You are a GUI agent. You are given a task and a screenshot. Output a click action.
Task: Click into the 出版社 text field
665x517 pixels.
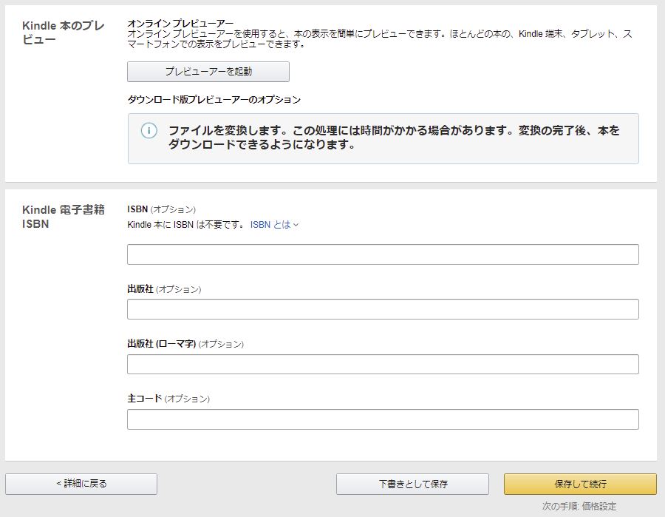tap(383, 309)
